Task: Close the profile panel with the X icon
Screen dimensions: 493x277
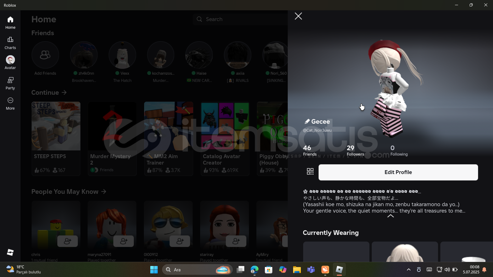Action: tap(298, 16)
